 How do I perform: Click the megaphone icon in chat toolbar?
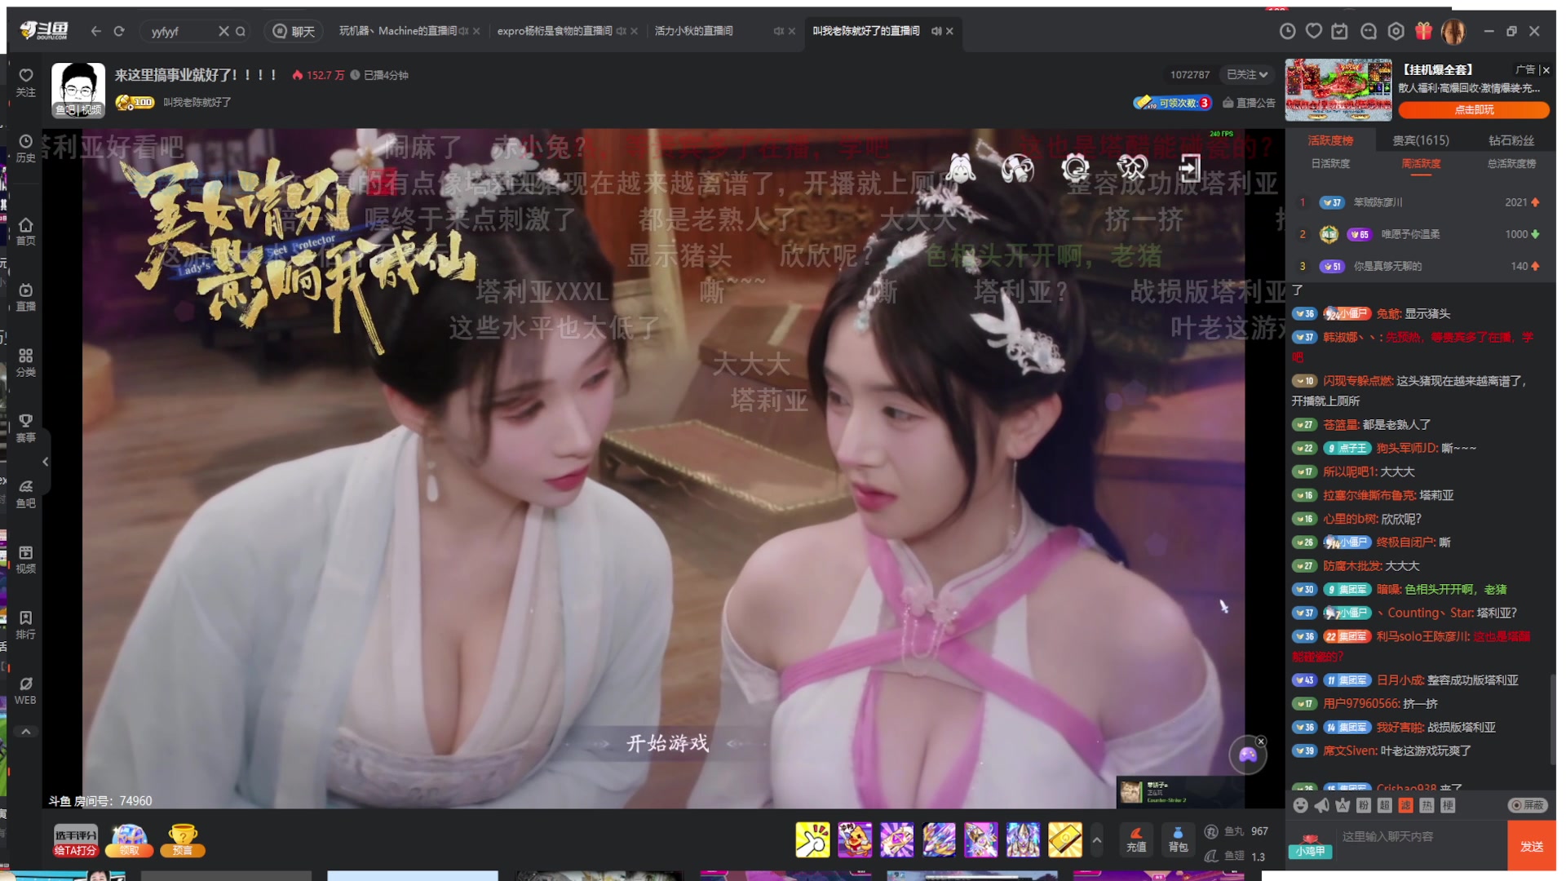point(1321,805)
